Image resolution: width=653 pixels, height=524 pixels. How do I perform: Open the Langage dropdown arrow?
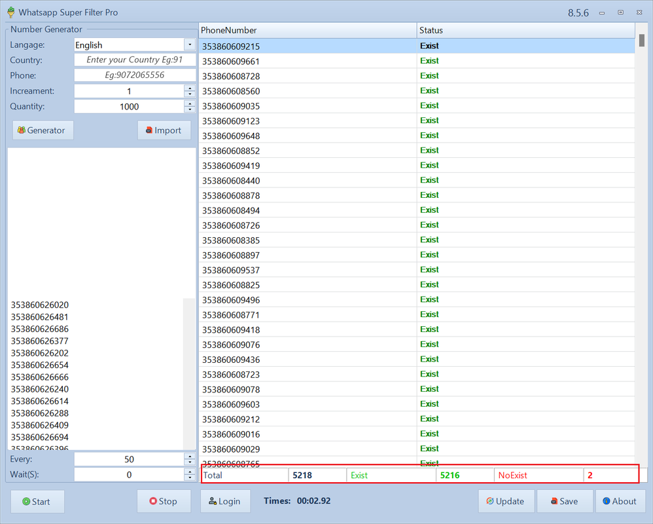190,45
